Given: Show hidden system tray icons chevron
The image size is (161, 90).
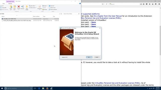Looking at the screenshot, I should coord(148,88).
